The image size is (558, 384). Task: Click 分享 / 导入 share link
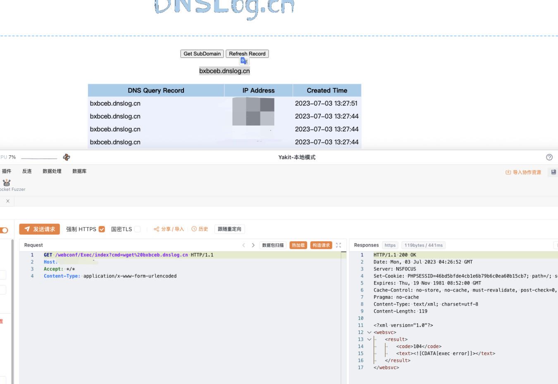(169, 229)
